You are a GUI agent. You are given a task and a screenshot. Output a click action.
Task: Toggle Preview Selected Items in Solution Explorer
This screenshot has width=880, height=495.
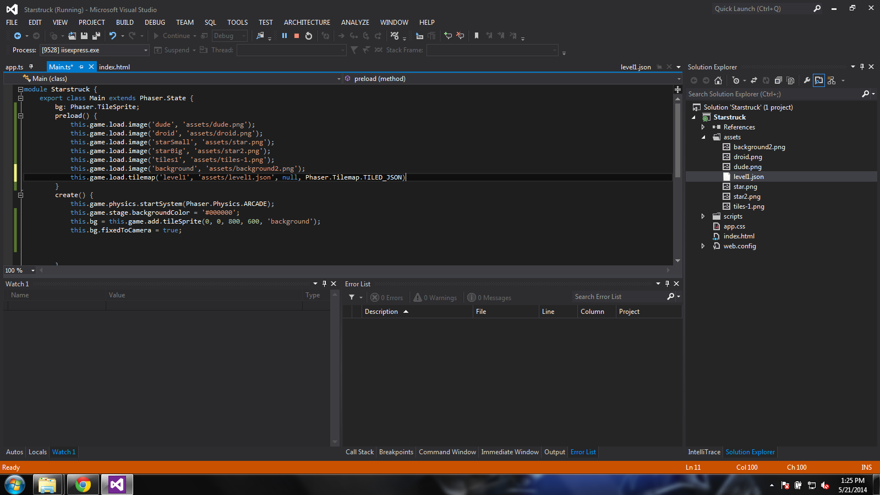[819, 80]
